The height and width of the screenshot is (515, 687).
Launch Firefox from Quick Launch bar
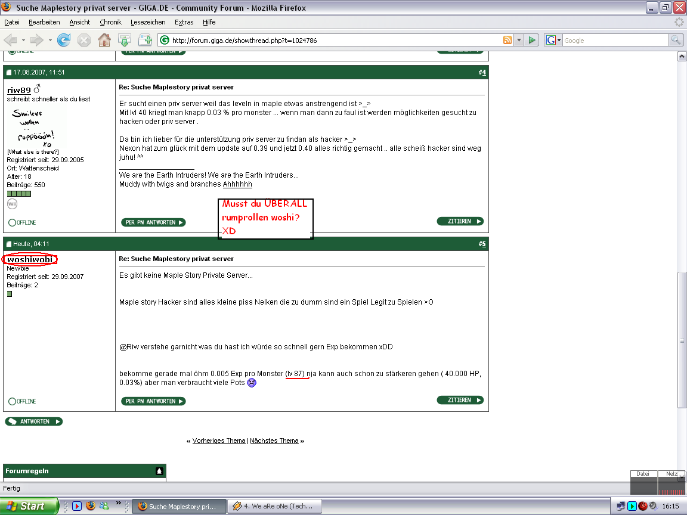tap(91, 505)
